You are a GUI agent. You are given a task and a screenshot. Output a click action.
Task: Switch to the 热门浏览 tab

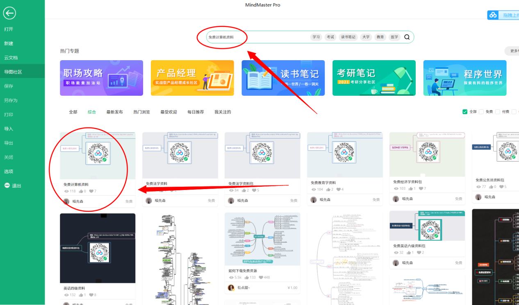click(x=141, y=112)
